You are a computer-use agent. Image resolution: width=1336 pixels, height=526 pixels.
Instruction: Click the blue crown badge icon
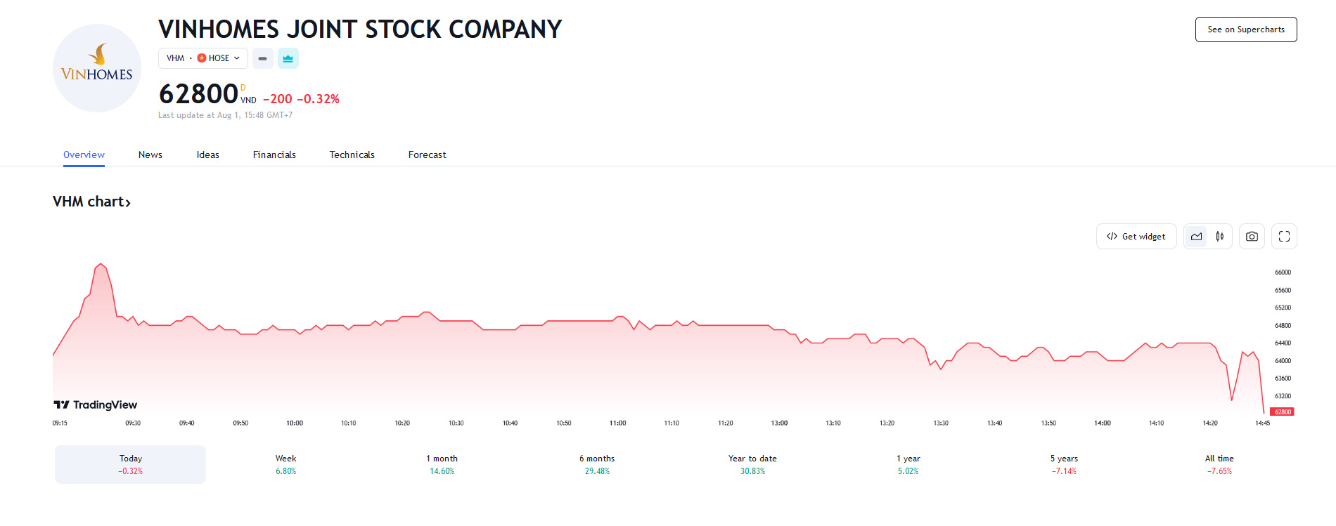pos(288,58)
